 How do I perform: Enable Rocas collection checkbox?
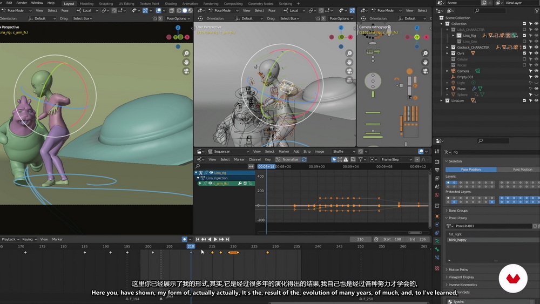click(x=524, y=65)
